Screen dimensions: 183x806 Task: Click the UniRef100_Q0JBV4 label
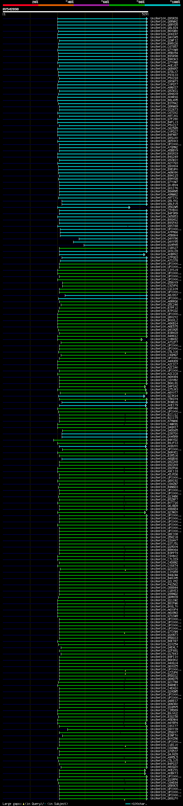coord(164,185)
